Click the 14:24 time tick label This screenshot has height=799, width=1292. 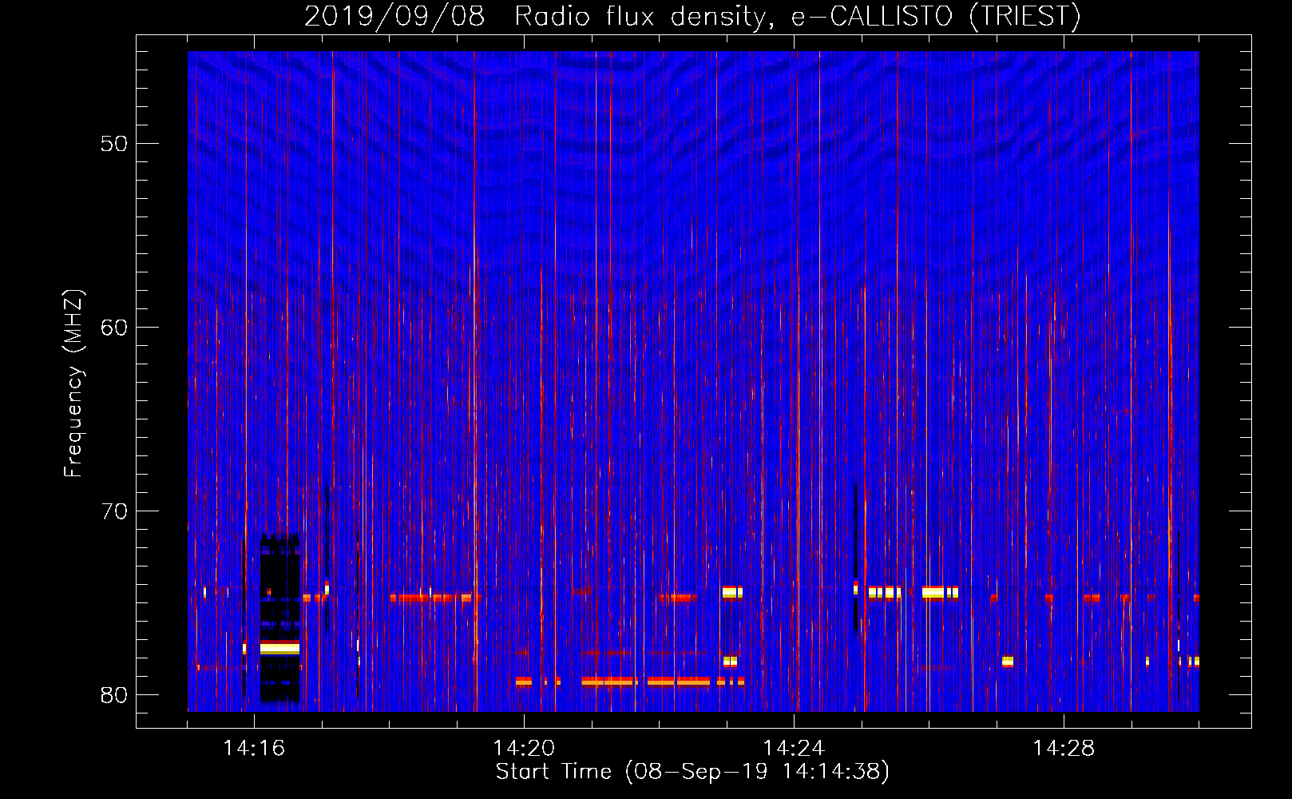coord(794,748)
